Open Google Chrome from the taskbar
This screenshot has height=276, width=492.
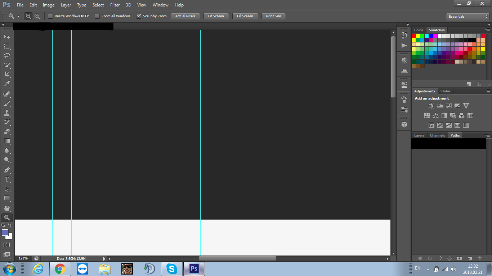[x=60, y=269]
